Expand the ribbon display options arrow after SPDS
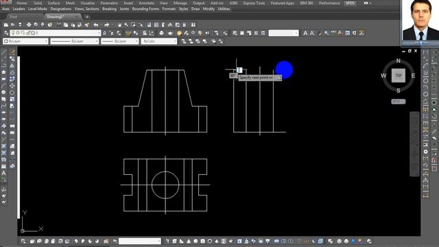Image resolution: width=439 pixels, height=247 pixels. pos(370,3)
